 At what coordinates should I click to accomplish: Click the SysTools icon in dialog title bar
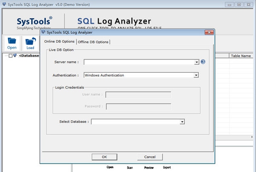coord(43,32)
